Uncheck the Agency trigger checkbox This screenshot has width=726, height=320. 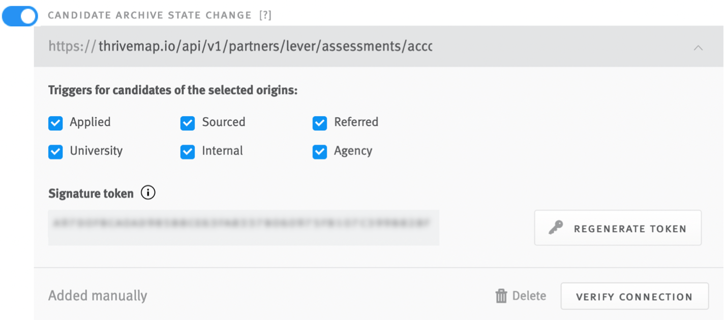(x=320, y=151)
